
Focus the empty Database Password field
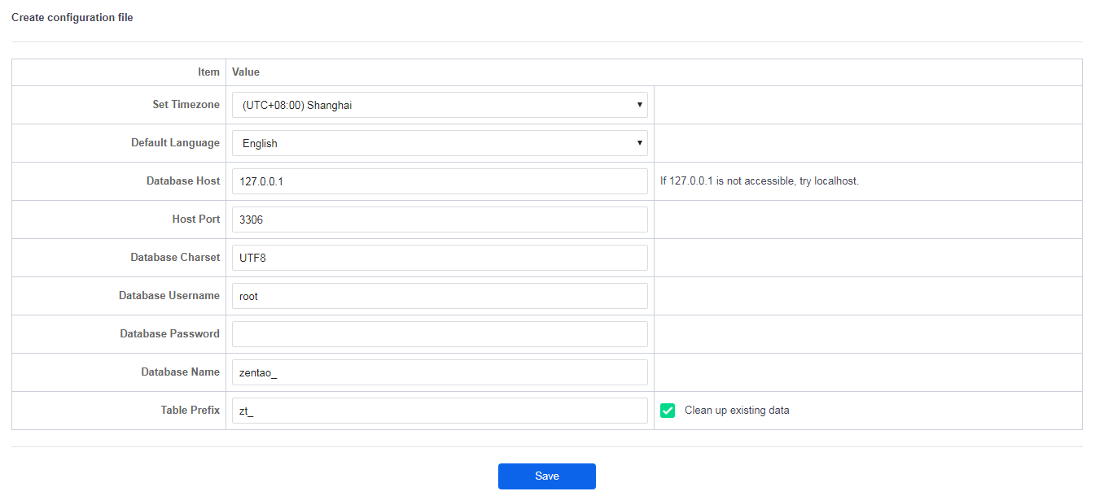[440, 334]
